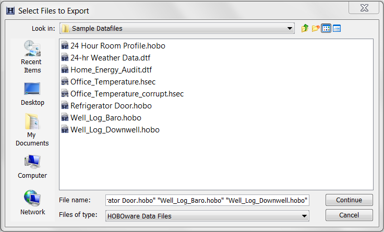
Task: Click the Continue button
Action: [x=349, y=200]
